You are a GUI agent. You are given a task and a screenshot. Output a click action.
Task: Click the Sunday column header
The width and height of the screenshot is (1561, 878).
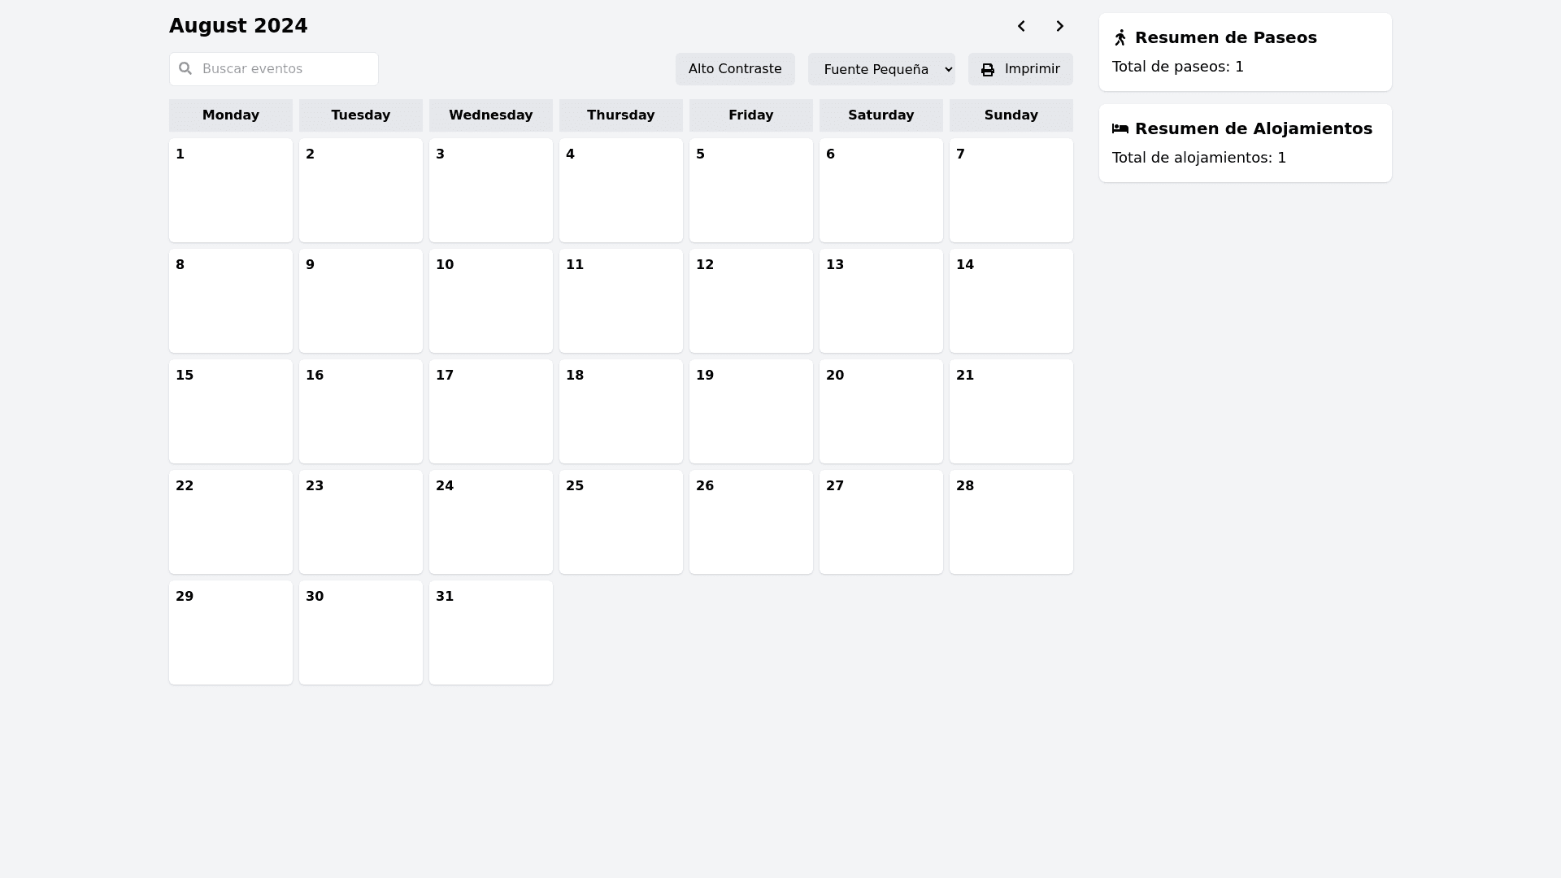[x=1011, y=115]
